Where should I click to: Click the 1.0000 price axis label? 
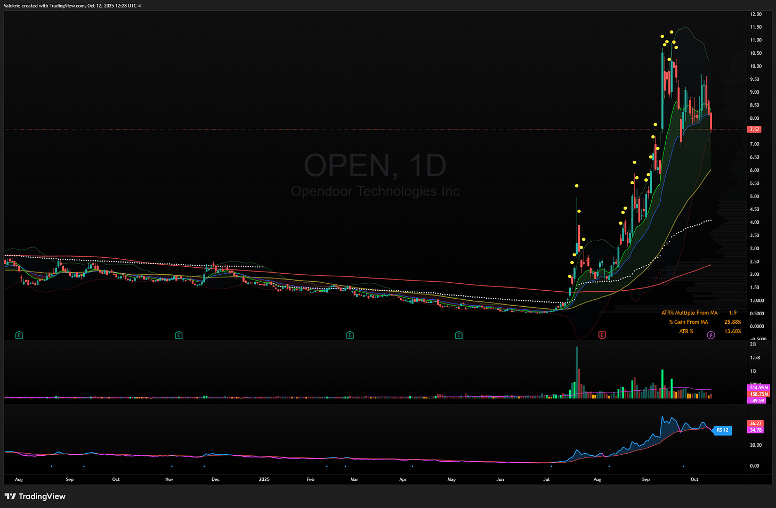(757, 301)
